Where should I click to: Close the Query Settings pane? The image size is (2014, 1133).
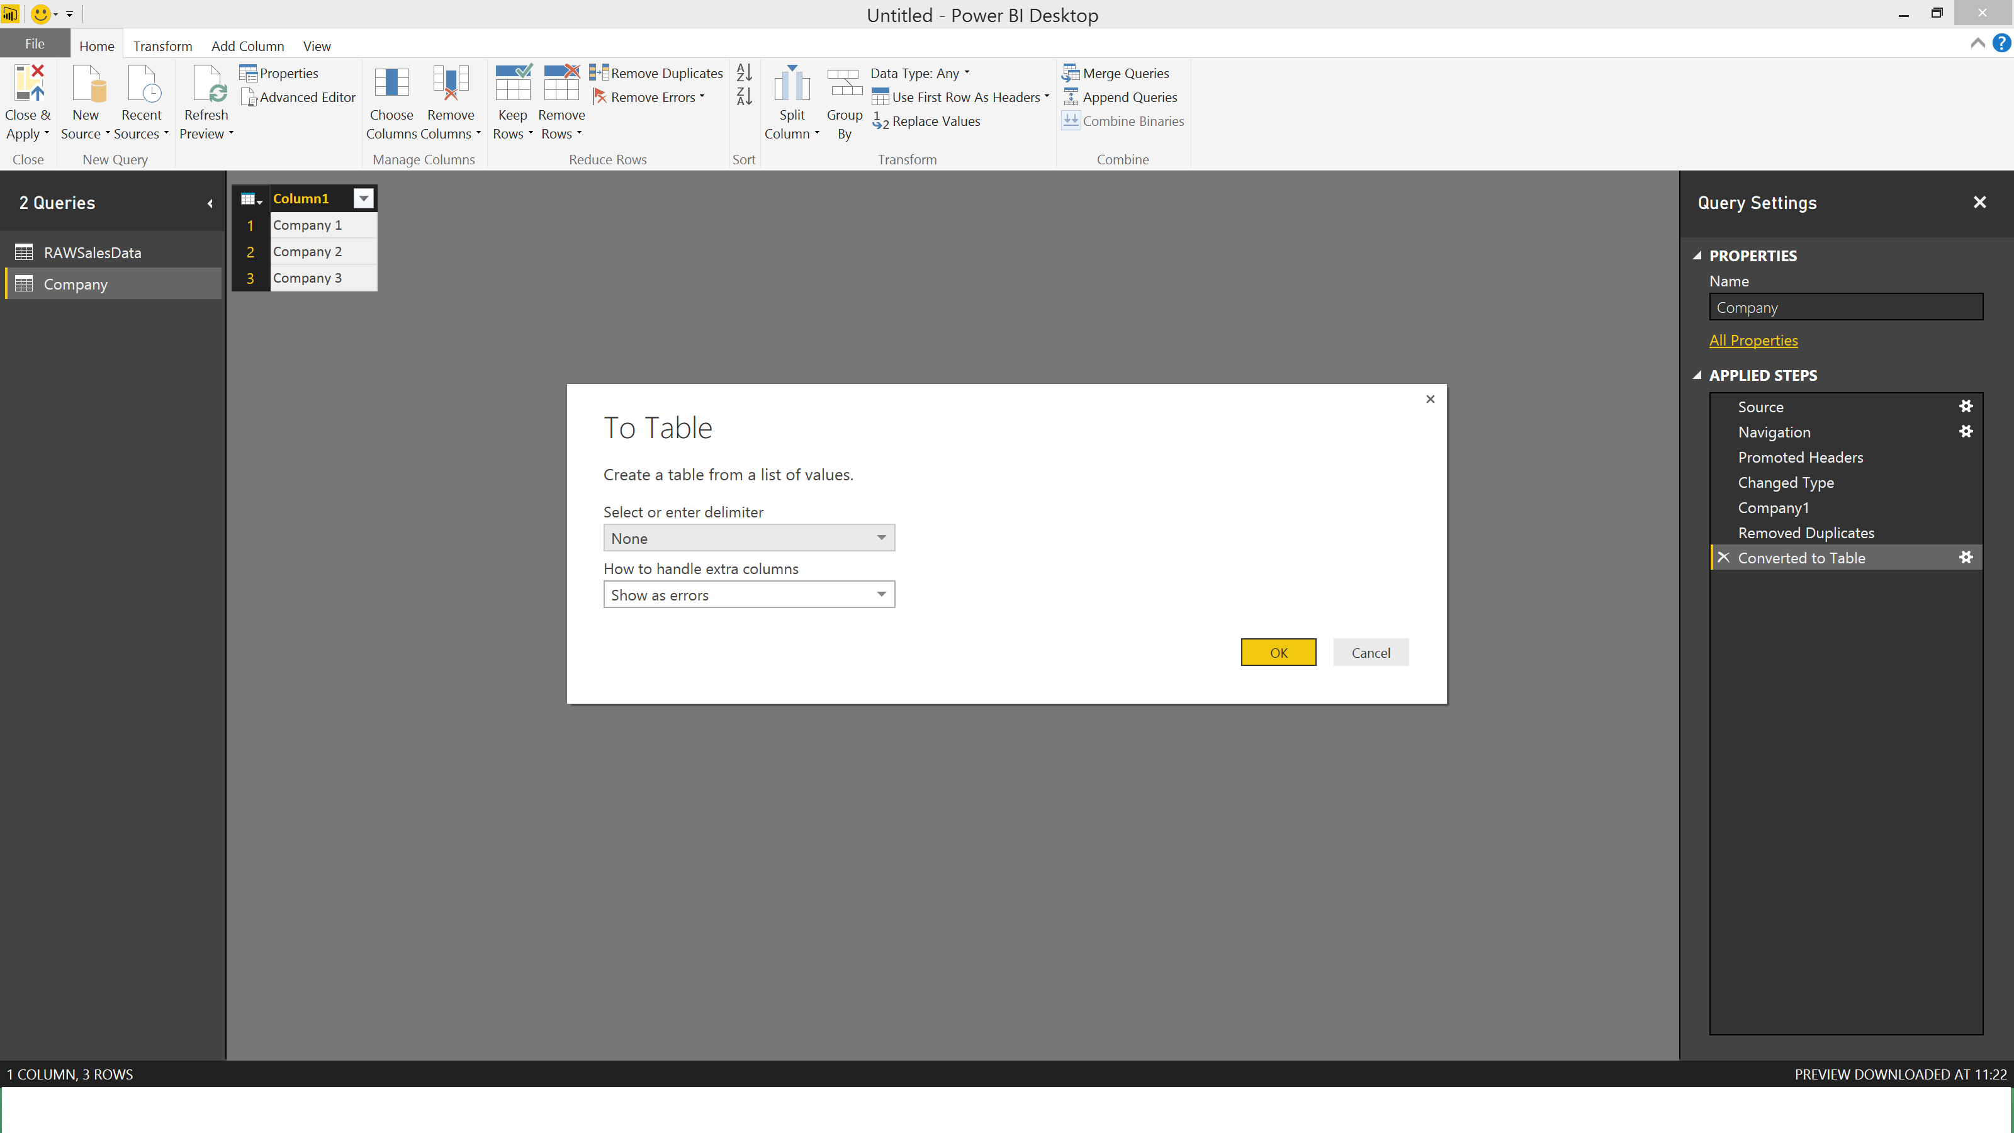1979,203
